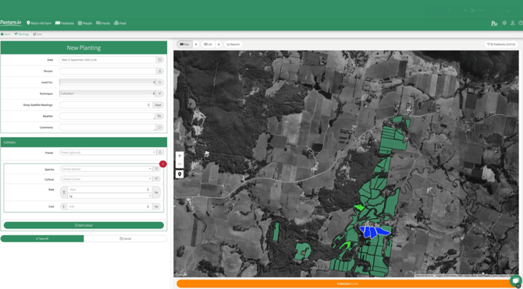The image size is (523, 289).
Task: Click the weather cloud icon beside Weather field
Action: (x=159, y=116)
